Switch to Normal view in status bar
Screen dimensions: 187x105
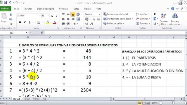pos(140,103)
